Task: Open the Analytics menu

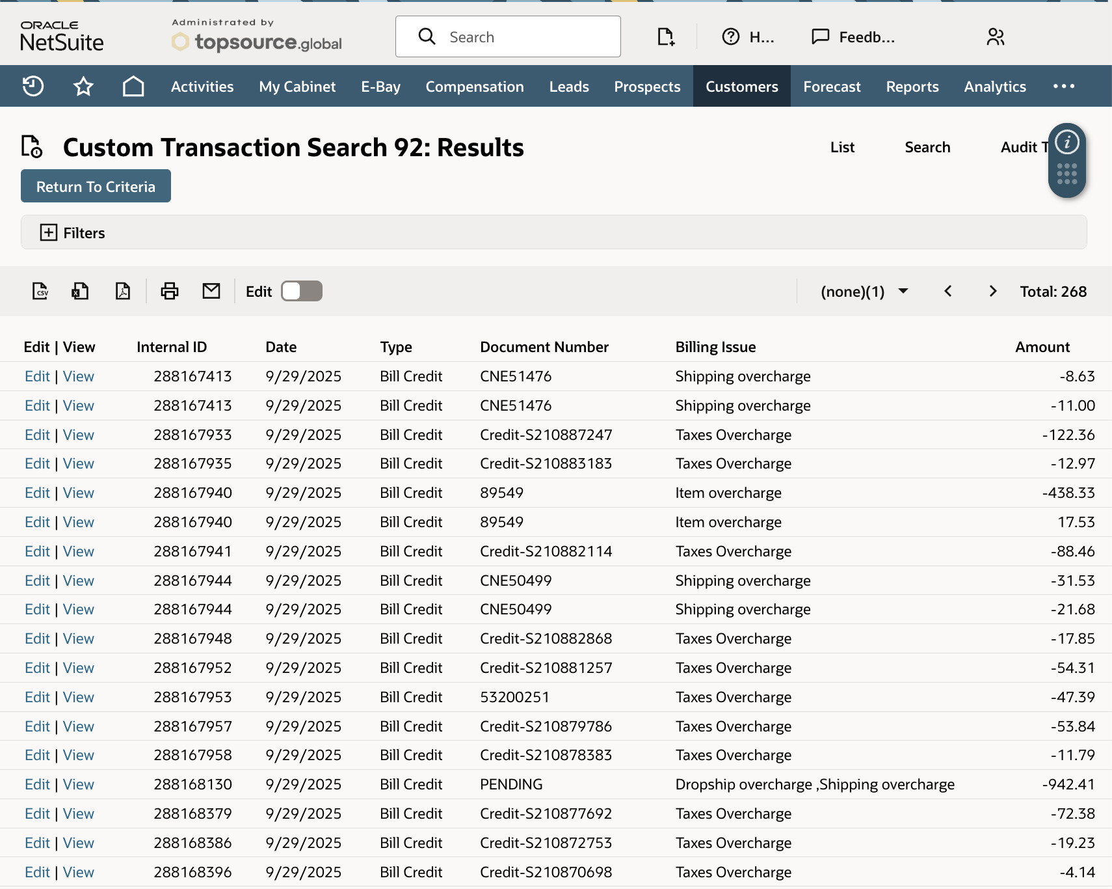Action: (x=995, y=86)
